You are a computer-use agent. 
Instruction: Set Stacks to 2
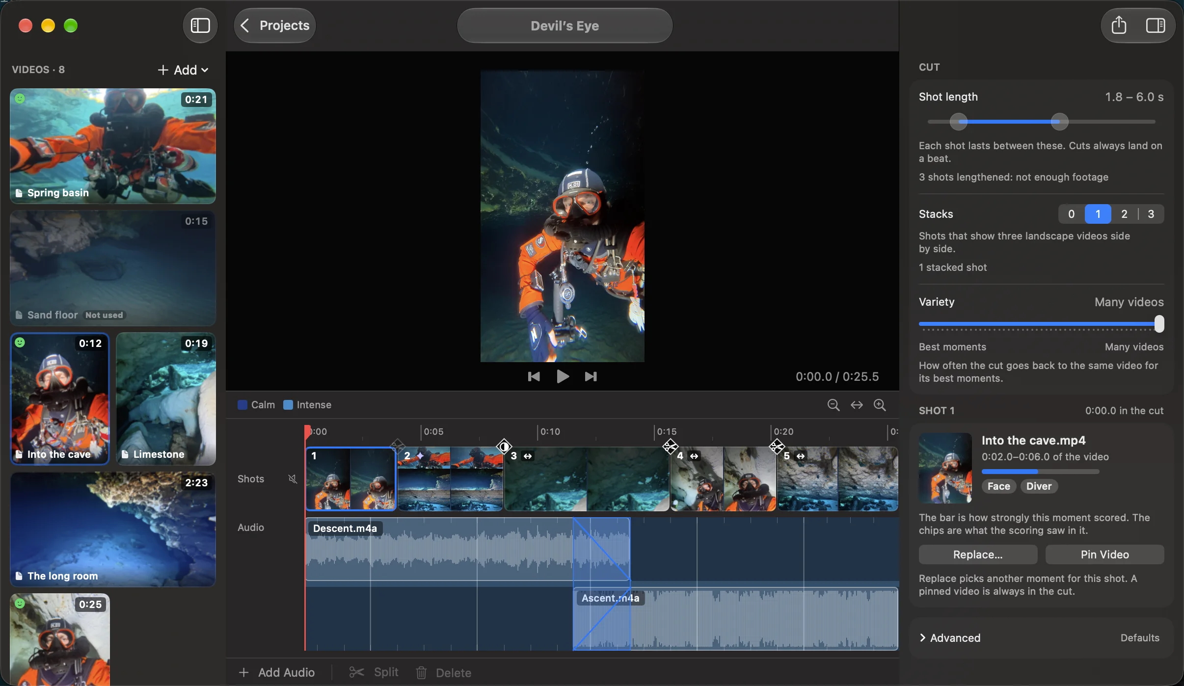click(x=1125, y=214)
